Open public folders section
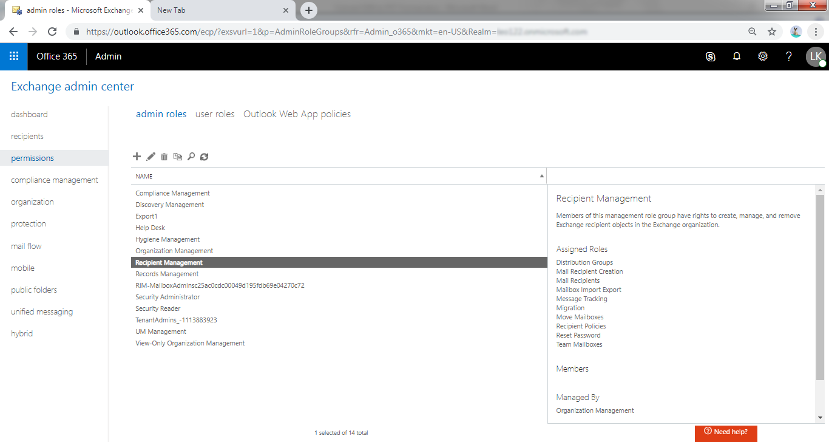Screen dimensions: 829x442 point(34,290)
